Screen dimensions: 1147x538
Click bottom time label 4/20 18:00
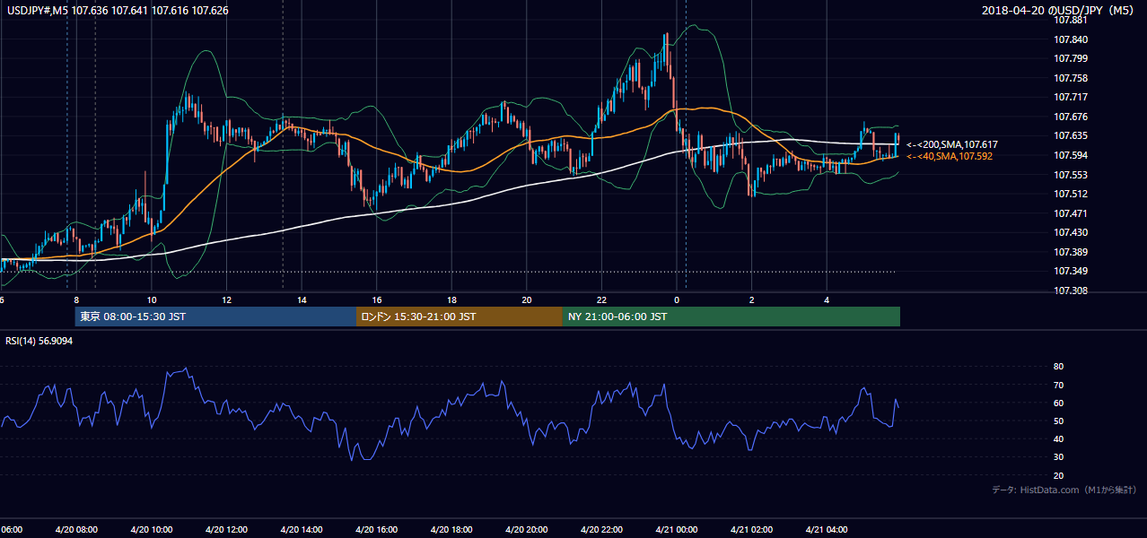click(451, 529)
